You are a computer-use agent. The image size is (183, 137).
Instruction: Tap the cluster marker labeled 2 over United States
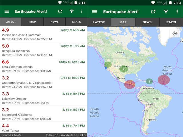[124, 69]
